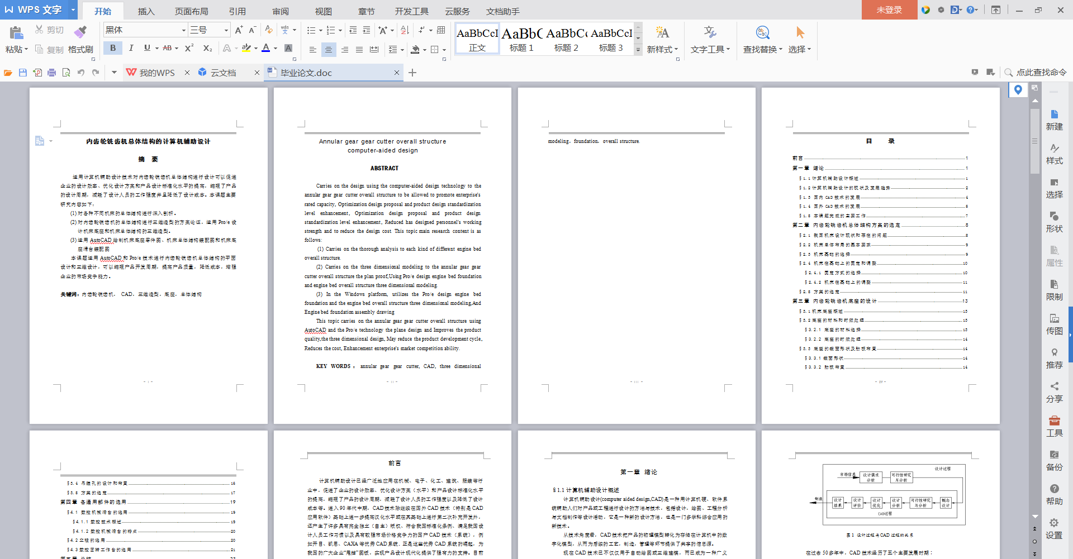Viewport: 1073px width, 559px height.
Task: Decrease font size with the A- icon
Action: click(x=253, y=30)
